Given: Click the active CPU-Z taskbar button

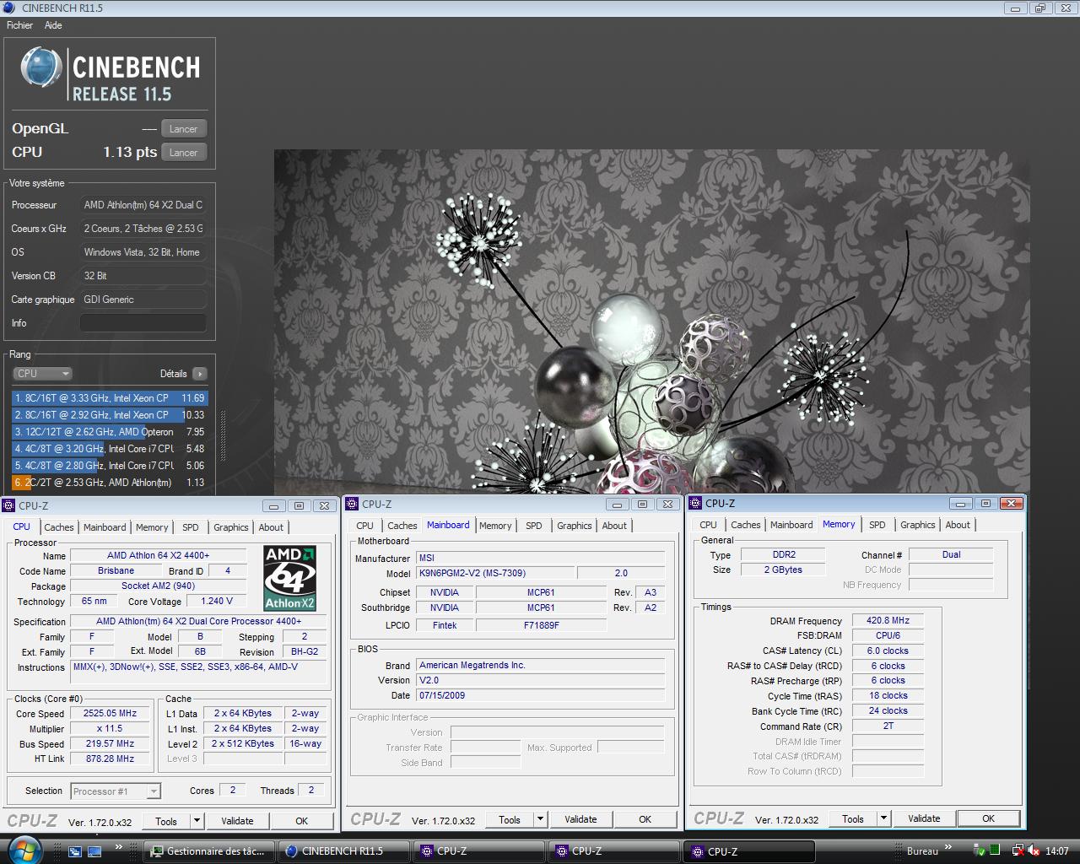Looking at the screenshot, I should pyautogui.click(x=748, y=851).
